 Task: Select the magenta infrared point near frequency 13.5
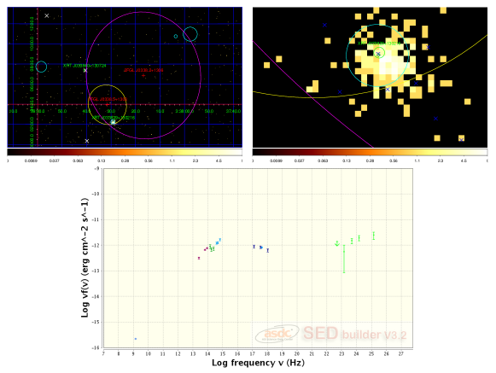(x=199, y=258)
